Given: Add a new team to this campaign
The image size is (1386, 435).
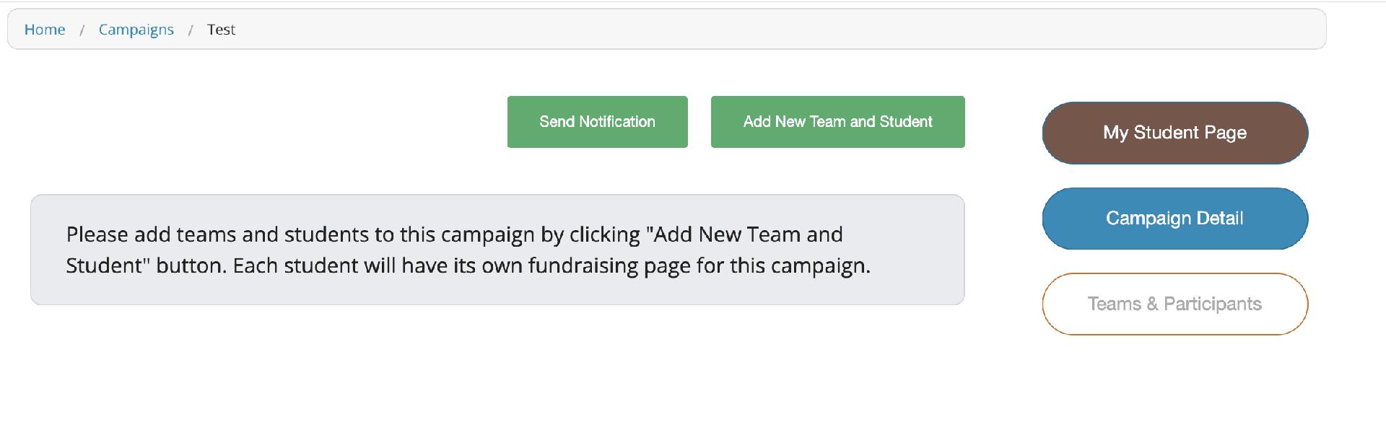Looking at the screenshot, I should point(837,121).
